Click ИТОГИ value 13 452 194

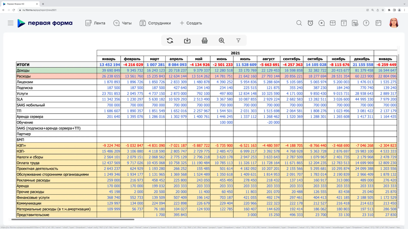pos(110,65)
